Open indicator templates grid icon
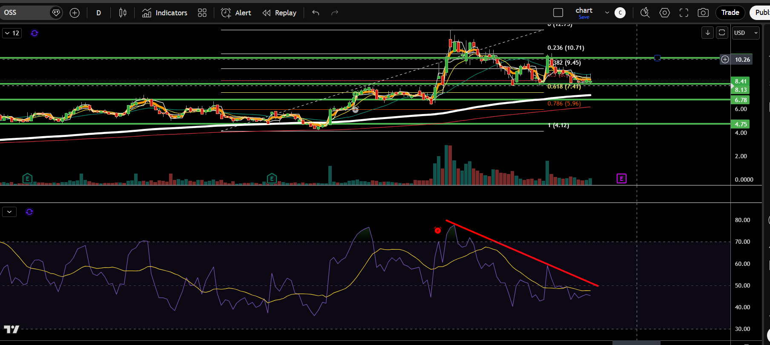This screenshot has height=345, width=770. tap(202, 13)
